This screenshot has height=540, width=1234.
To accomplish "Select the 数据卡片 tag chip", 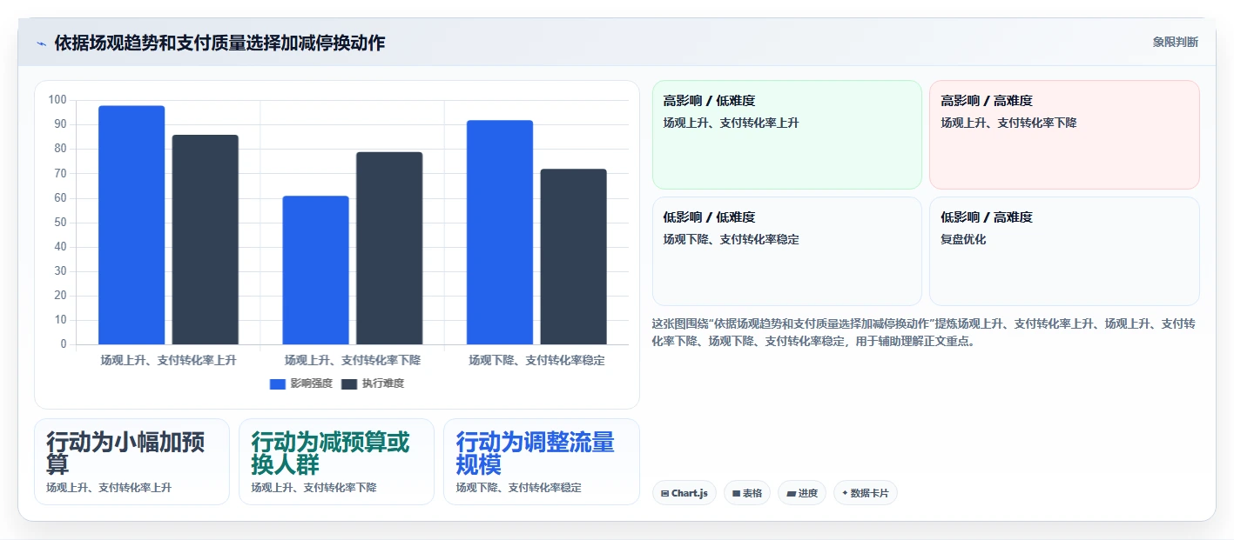I will pos(866,493).
